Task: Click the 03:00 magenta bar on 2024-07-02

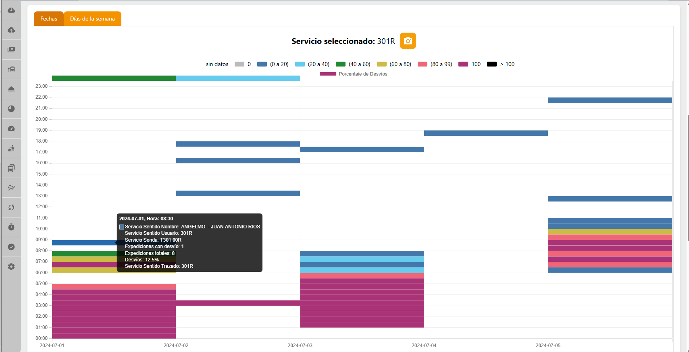Action: 238,303
